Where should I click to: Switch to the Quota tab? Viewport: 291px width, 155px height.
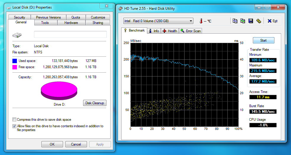pos(76,17)
